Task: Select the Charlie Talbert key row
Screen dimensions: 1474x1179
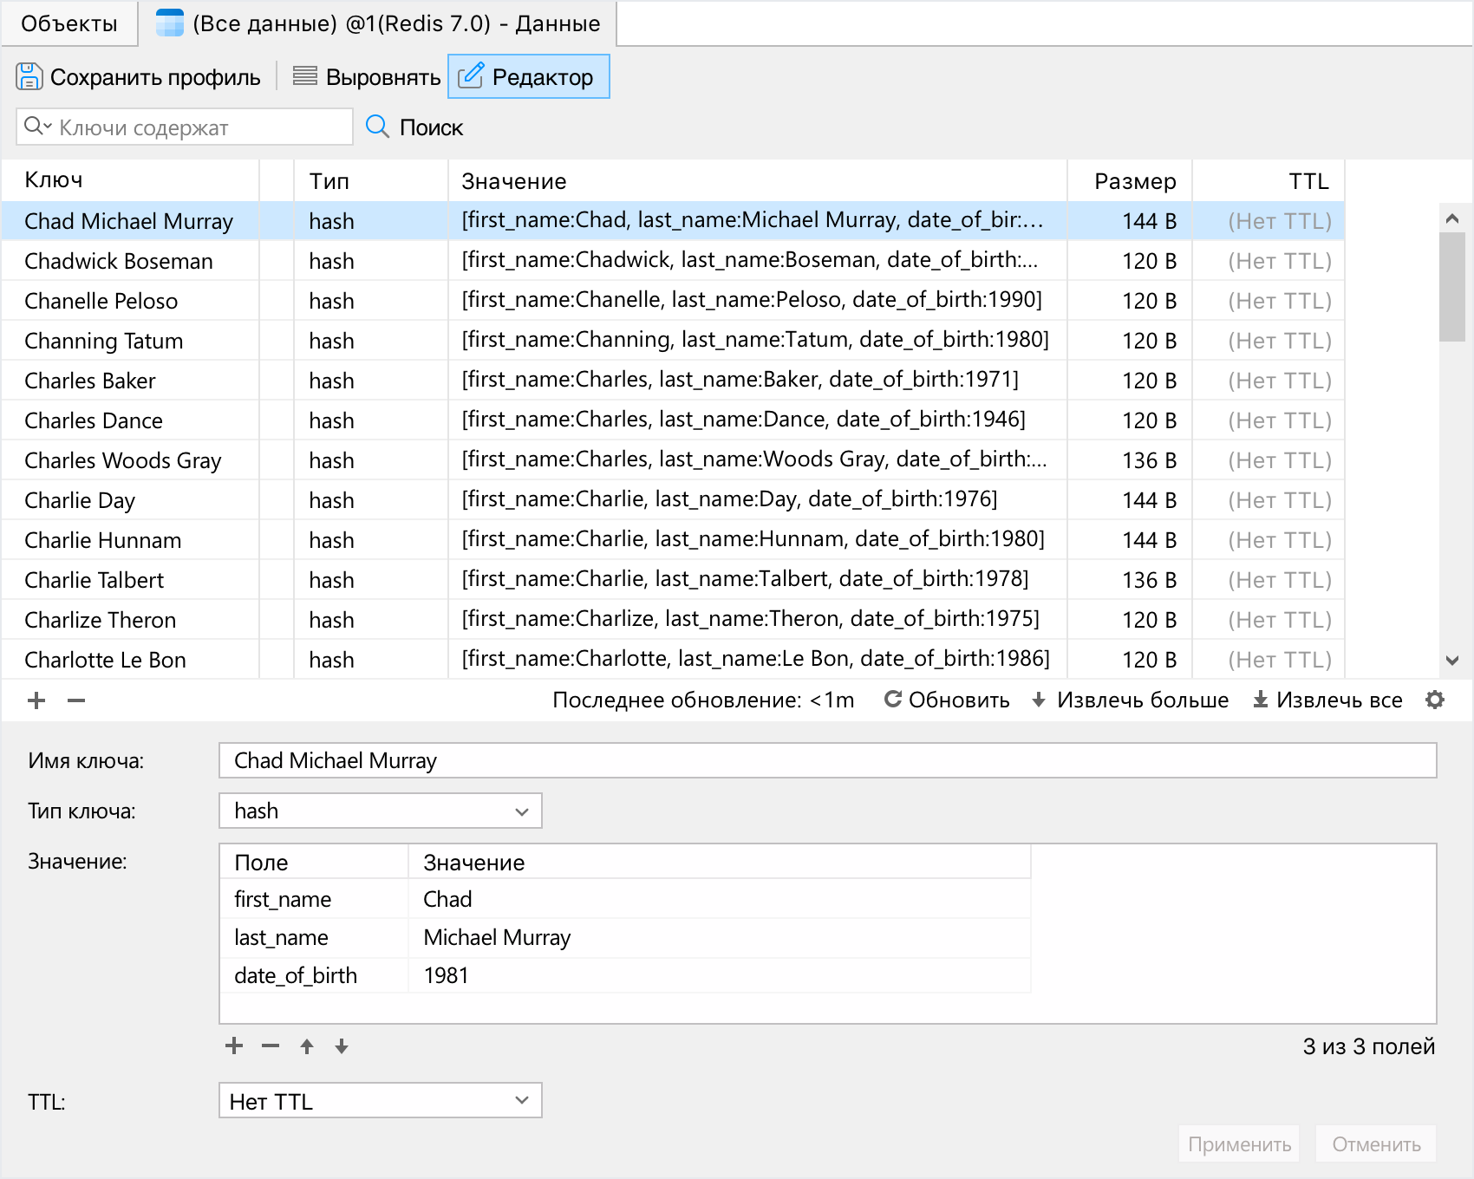Action: pos(673,580)
